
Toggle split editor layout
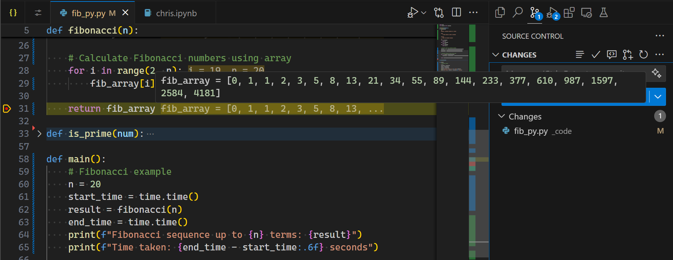pos(456,13)
